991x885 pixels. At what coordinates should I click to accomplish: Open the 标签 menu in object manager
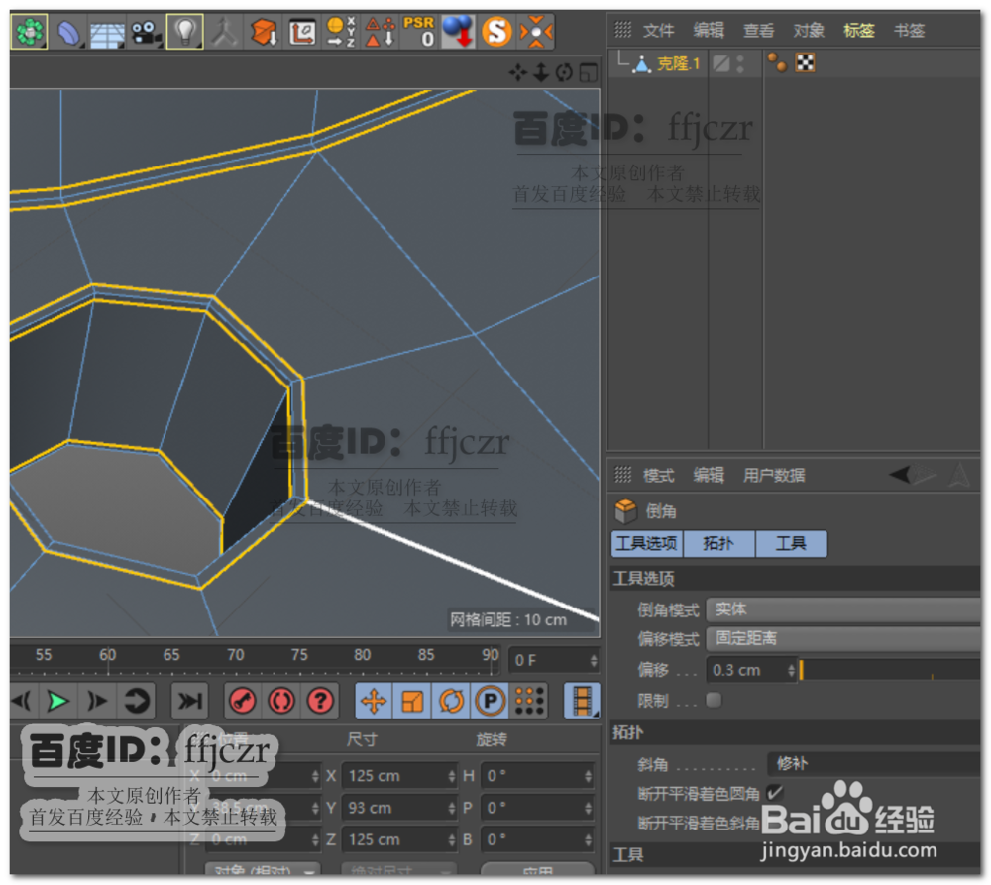click(859, 31)
